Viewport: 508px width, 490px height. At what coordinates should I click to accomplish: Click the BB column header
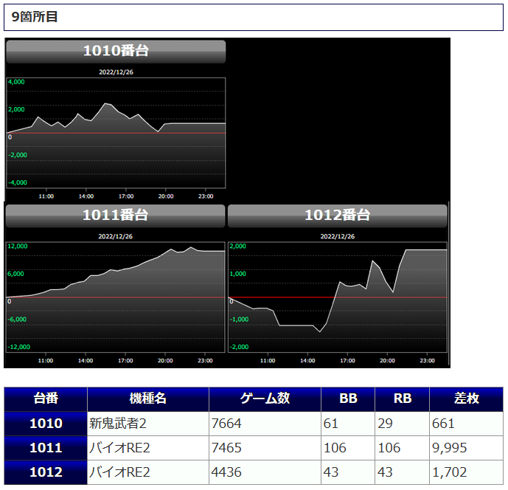(x=348, y=399)
